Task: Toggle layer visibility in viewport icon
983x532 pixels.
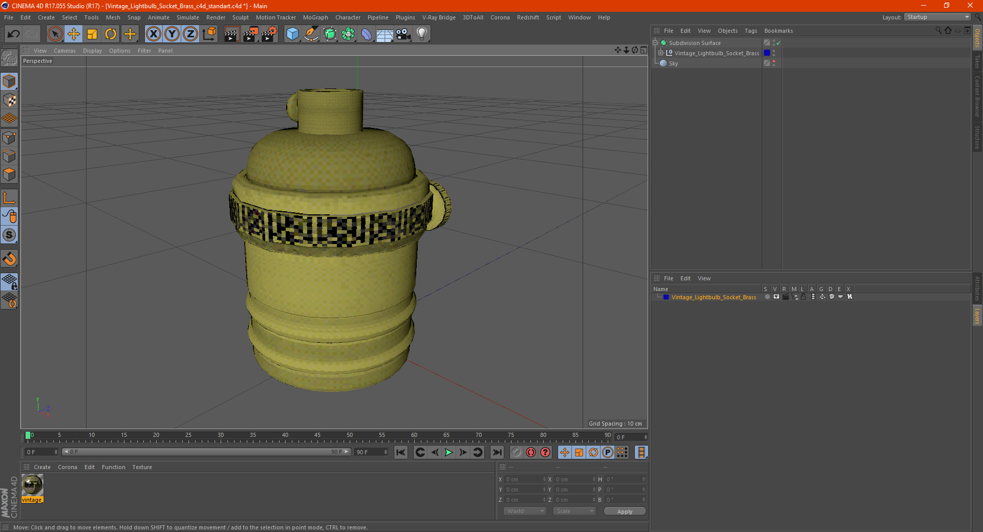Action: tap(776, 297)
